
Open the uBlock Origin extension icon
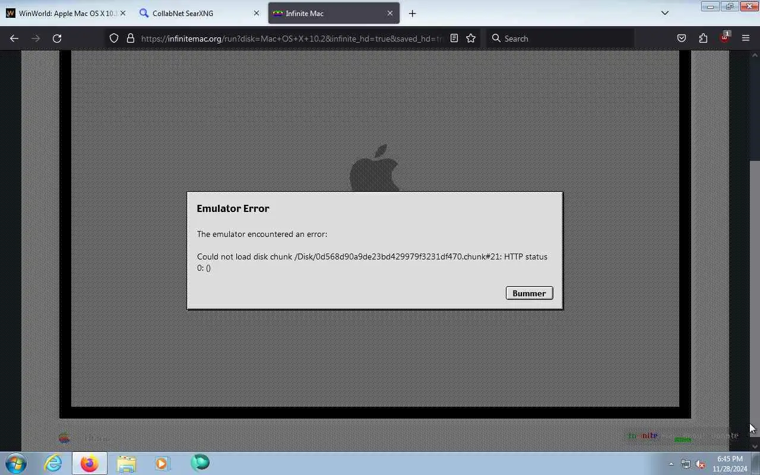(724, 39)
